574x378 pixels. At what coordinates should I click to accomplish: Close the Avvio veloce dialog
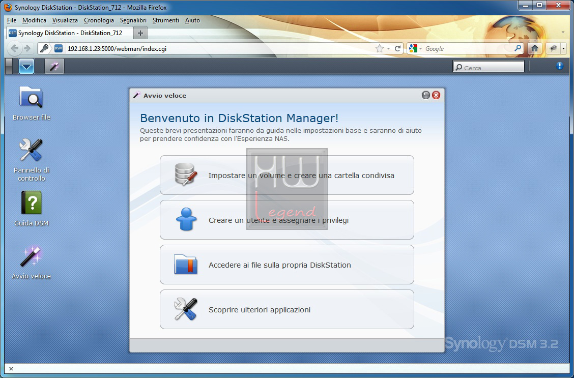[x=436, y=96]
